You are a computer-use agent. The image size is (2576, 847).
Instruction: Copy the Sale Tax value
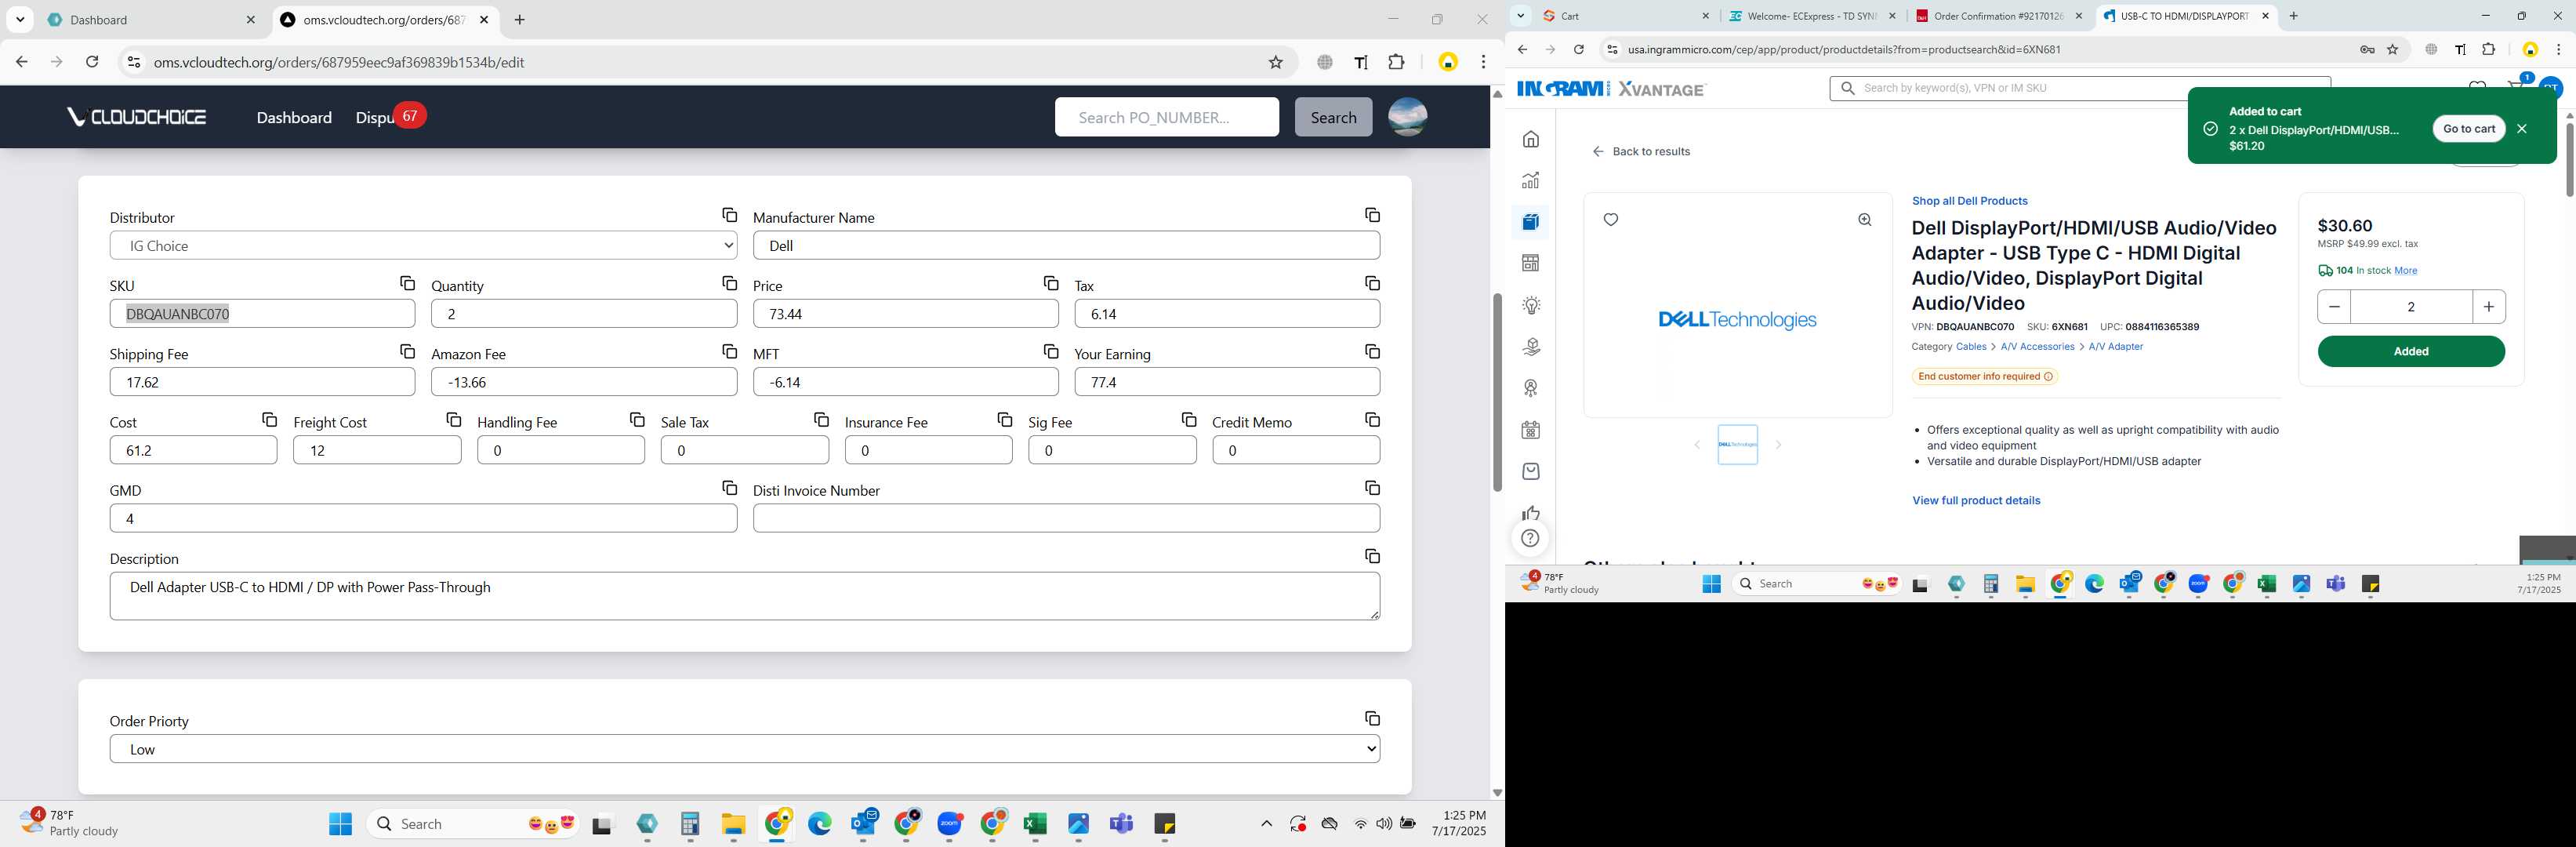pos(821,419)
